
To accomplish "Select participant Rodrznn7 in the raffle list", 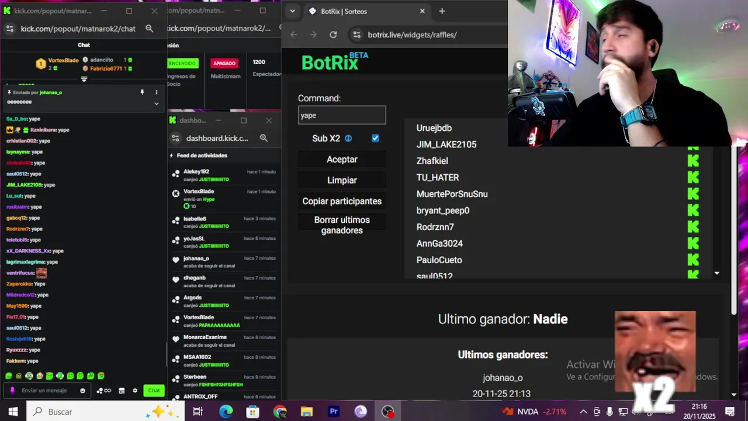I will coord(435,227).
